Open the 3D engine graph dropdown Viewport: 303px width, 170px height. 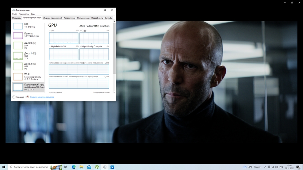point(50,30)
